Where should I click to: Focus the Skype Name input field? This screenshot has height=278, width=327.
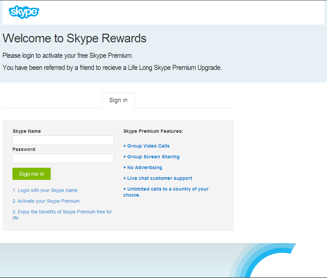(63, 140)
